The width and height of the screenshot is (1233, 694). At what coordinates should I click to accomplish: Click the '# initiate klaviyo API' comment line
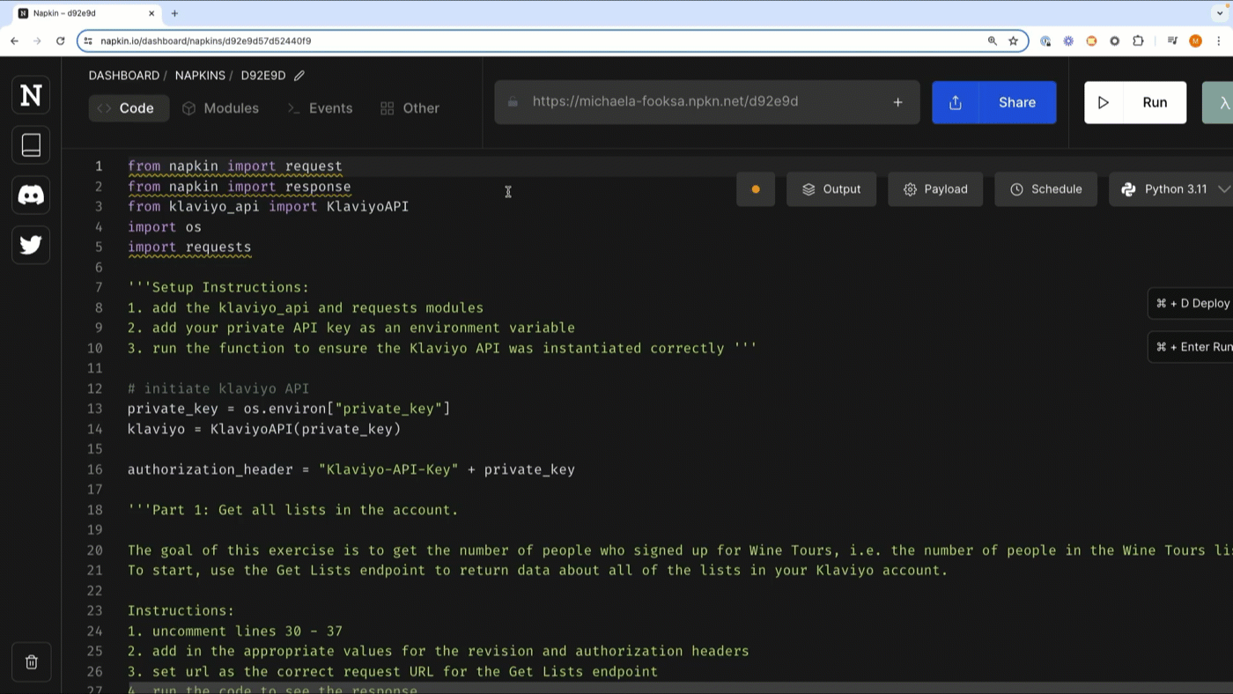pyautogui.click(x=218, y=388)
